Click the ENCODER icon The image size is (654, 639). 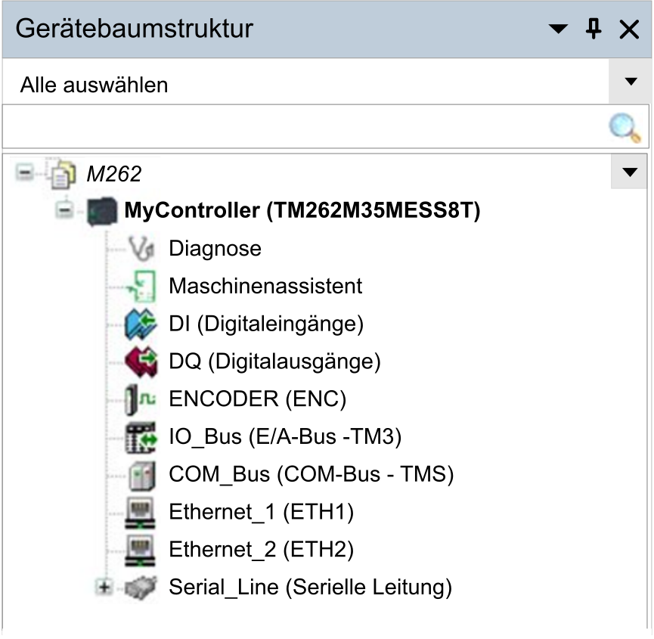pyautogui.click(x=140, y=399)
